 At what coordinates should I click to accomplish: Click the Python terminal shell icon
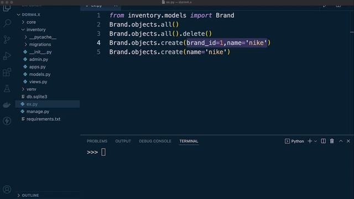coord(287,142)
